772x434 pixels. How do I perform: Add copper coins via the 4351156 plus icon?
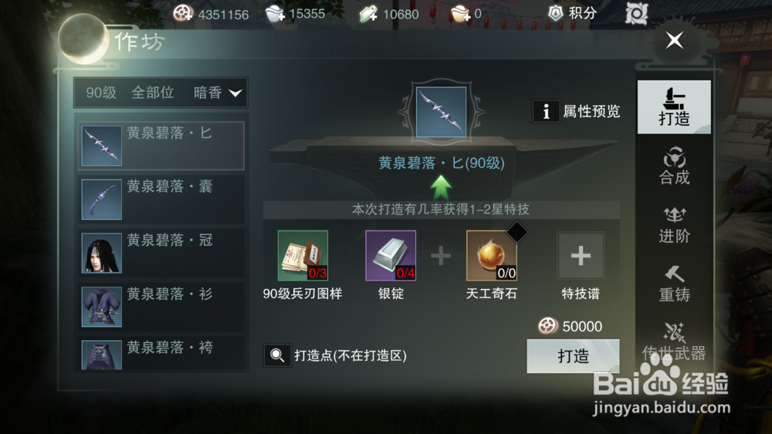pyautogui.click(x=183, y=13)
